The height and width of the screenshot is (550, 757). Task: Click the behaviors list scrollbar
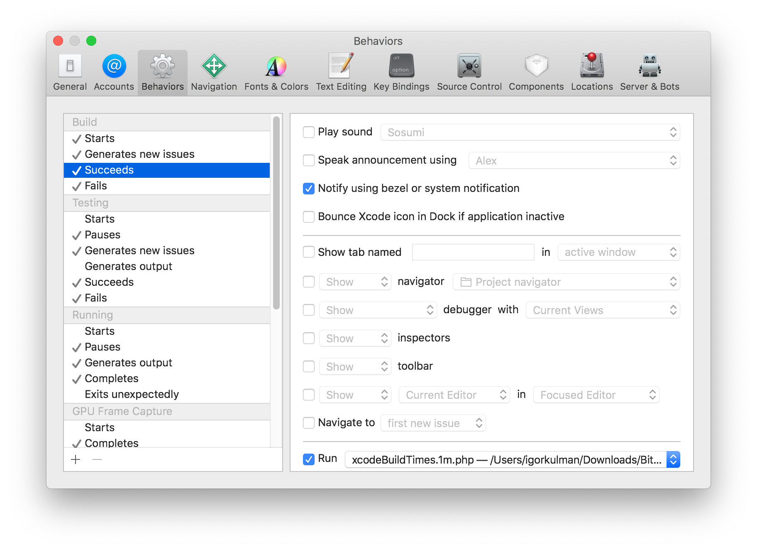coord(276,213)
